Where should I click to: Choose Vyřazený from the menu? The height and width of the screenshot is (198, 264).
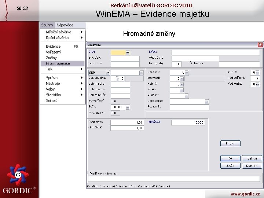click(62, 52)
